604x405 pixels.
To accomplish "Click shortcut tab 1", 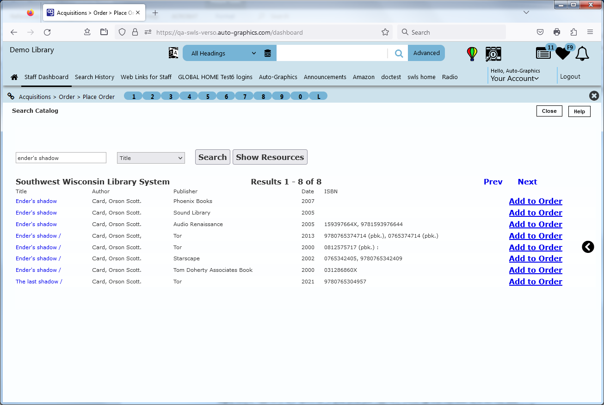I will click(x=134, y=96).
